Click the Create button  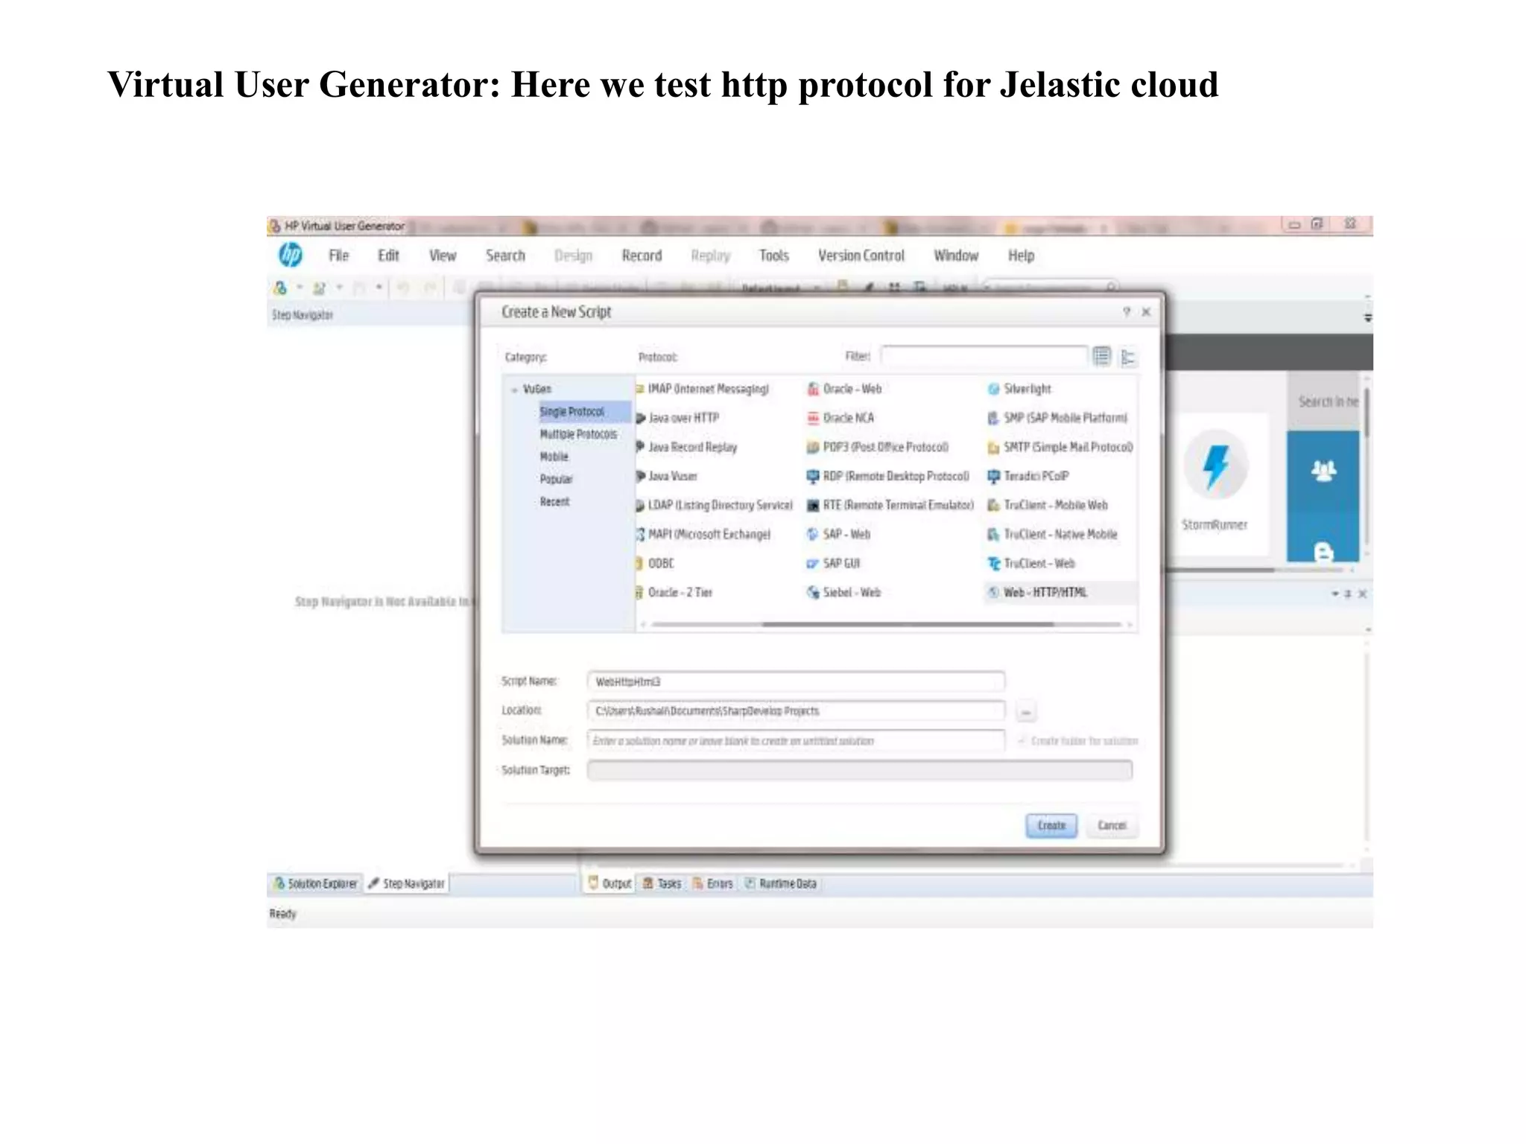click(1051, 826)
